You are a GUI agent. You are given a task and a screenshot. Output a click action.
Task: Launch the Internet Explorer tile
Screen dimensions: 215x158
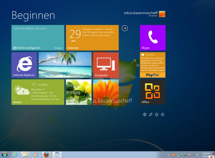pyautogui.click(x=24, y=65)
